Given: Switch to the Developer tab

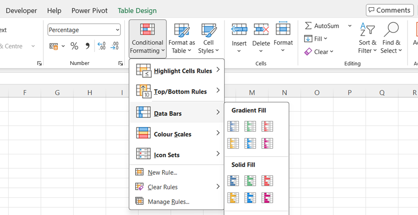Looking at the screenshot, I should pyautogui.click(x=21, y=11).
